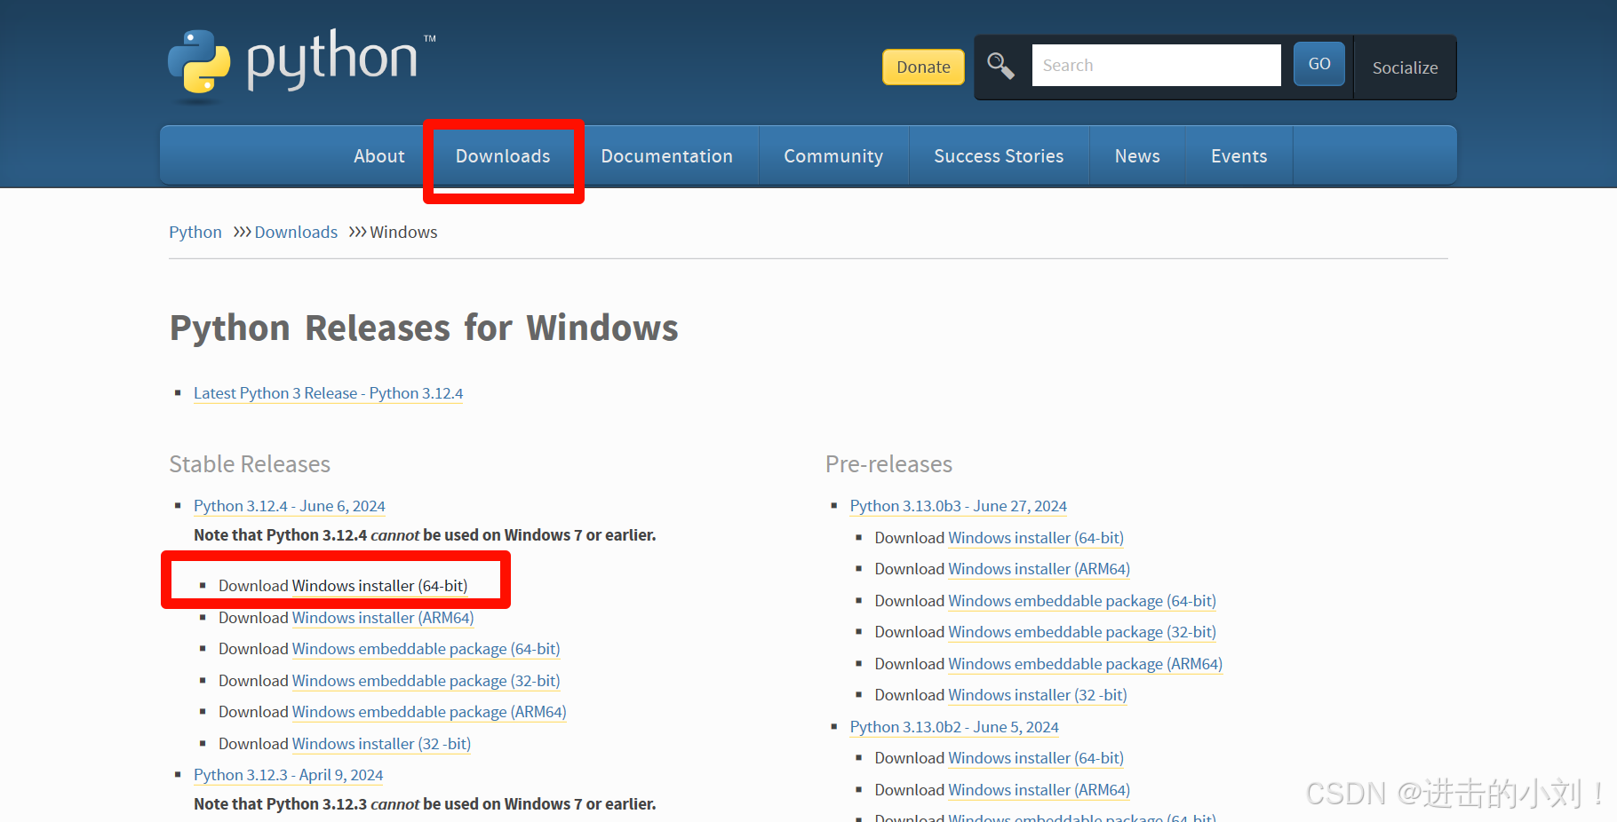This screenshot has width=1617, height=822.
Task: Click the Downloads breadcrumb link
Action: pos(296,232)
